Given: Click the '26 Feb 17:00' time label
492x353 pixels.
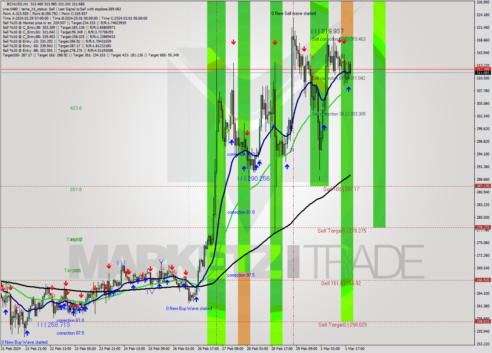Looking at the screenshot, I should click(208, 349).
